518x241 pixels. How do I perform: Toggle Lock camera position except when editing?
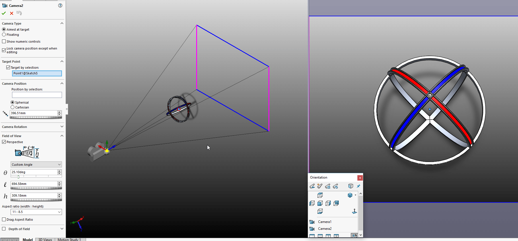[4, 50]
